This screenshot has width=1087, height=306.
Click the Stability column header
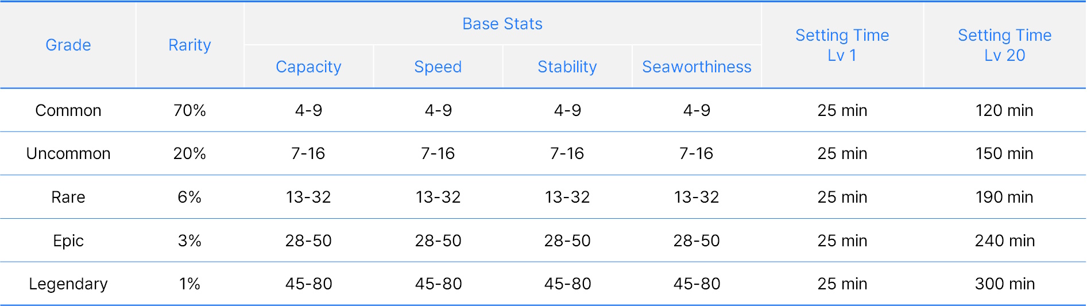[x=567, y=67]
